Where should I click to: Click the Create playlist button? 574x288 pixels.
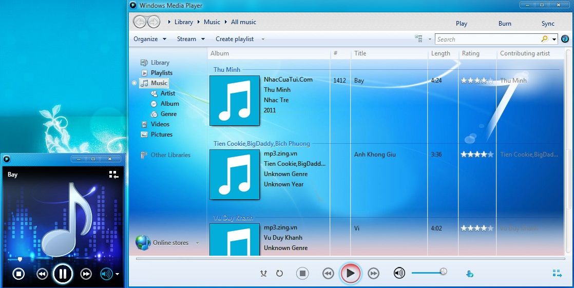coord(235,39)
